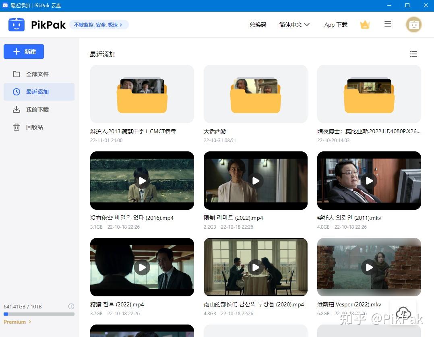Expand the Premium plan details
The image size is (434, 337).
tap(15, 322)
